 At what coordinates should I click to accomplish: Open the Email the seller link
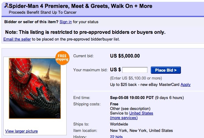(17, 39)
